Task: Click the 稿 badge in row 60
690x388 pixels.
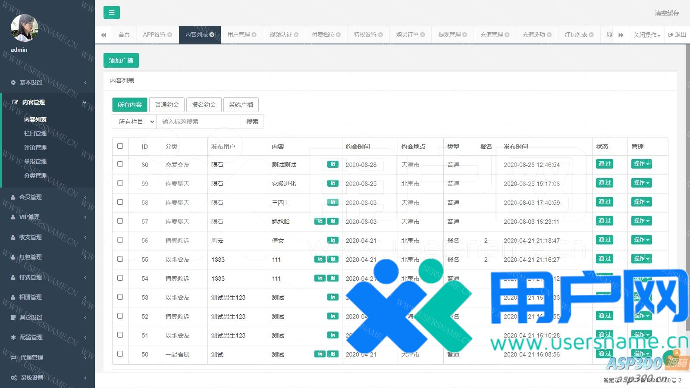Action: coord(332,164)
